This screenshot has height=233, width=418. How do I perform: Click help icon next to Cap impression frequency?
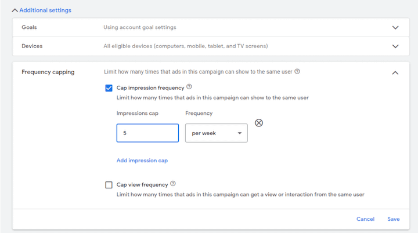pos(189,86)
